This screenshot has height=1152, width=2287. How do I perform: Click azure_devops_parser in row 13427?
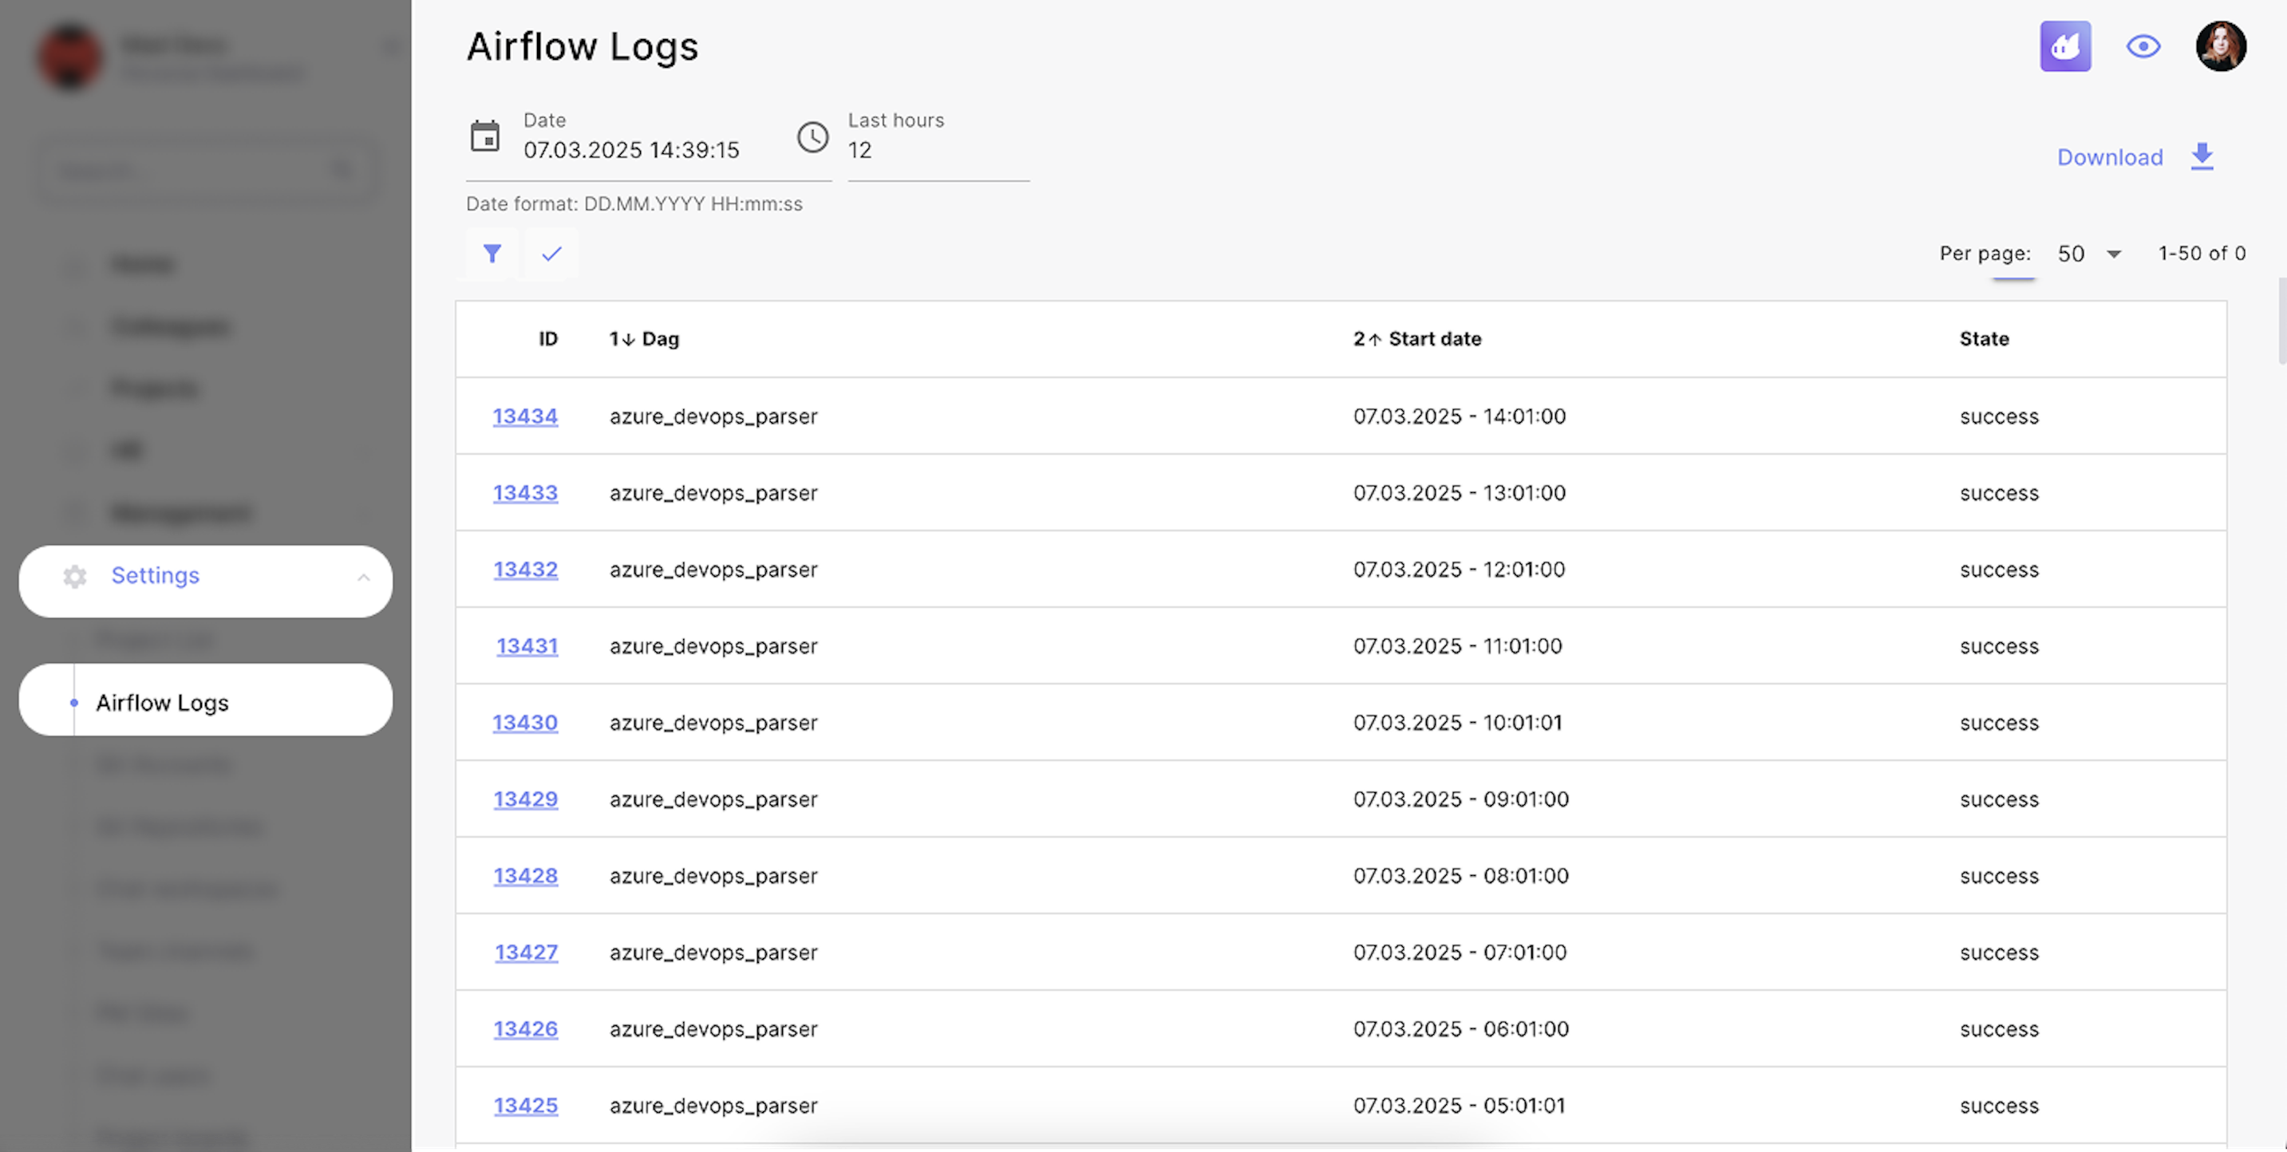[713, 953]
